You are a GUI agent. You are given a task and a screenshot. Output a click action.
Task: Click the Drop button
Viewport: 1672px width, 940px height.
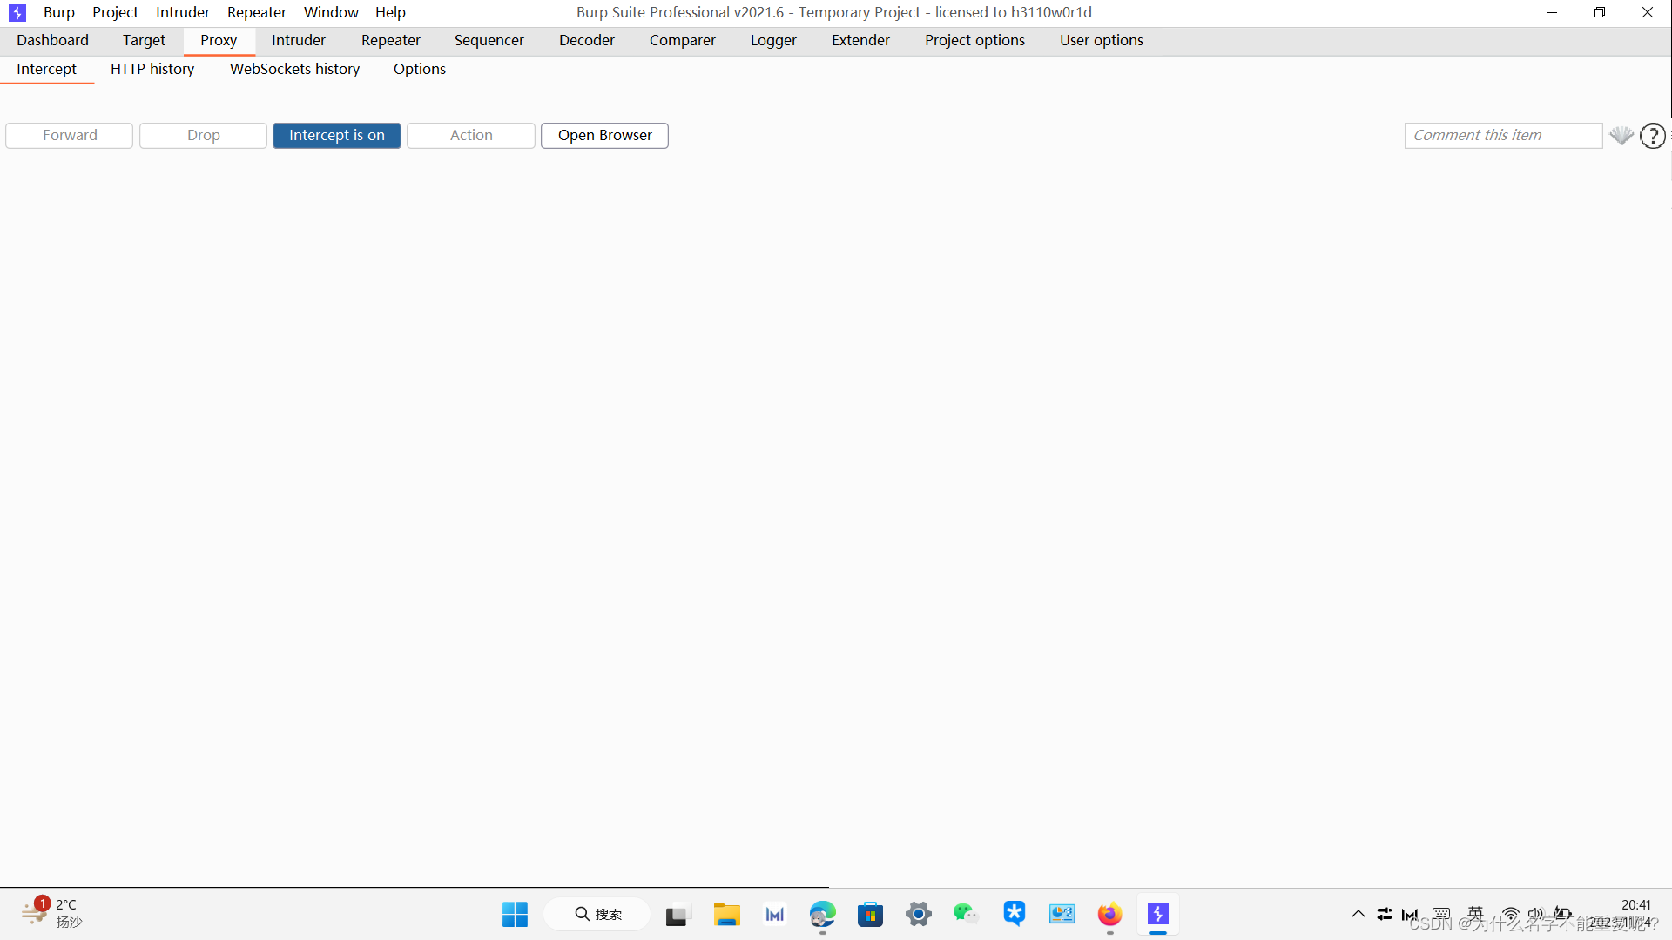pyautogui.click(x=203, y=136)
